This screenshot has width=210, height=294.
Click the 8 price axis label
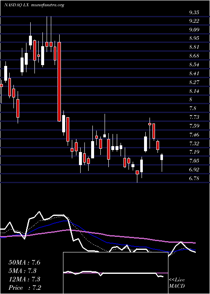tap(191, 100)
